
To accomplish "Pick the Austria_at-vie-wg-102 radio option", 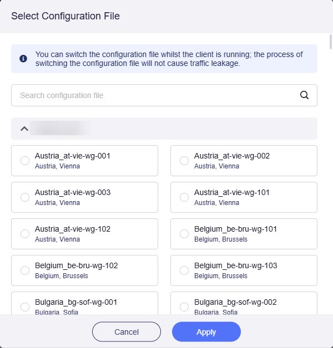I will [x=25, y=234].
